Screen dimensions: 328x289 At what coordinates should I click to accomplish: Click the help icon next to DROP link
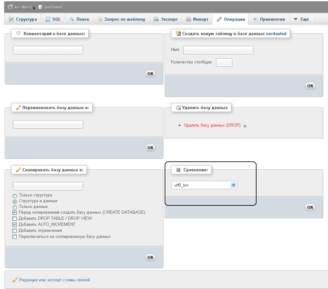point(245,126)
